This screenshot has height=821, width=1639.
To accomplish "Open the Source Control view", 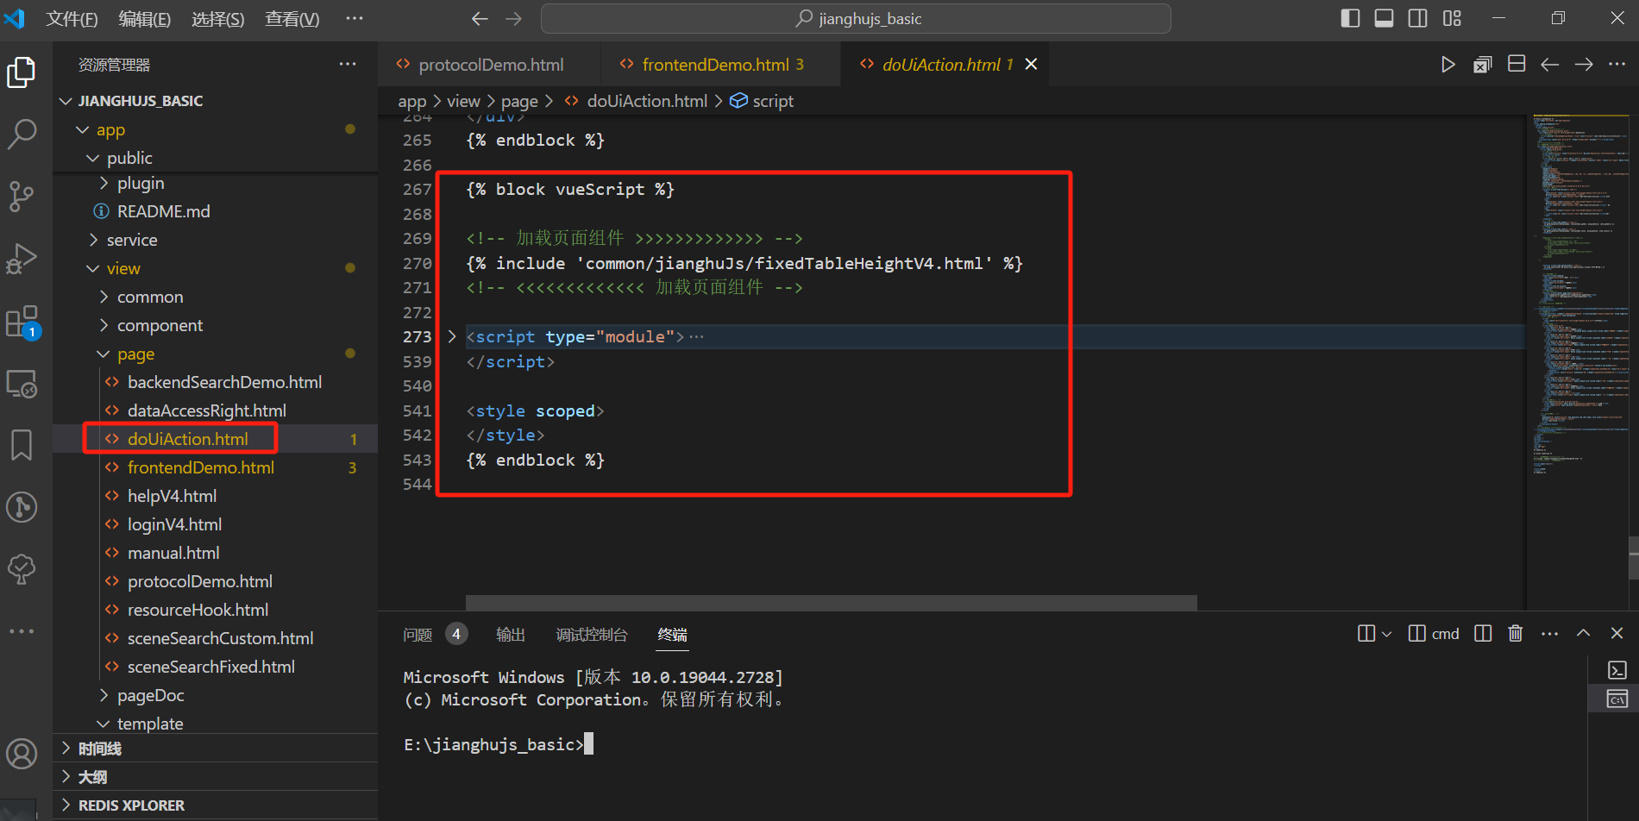I will [x=22, y=196].
